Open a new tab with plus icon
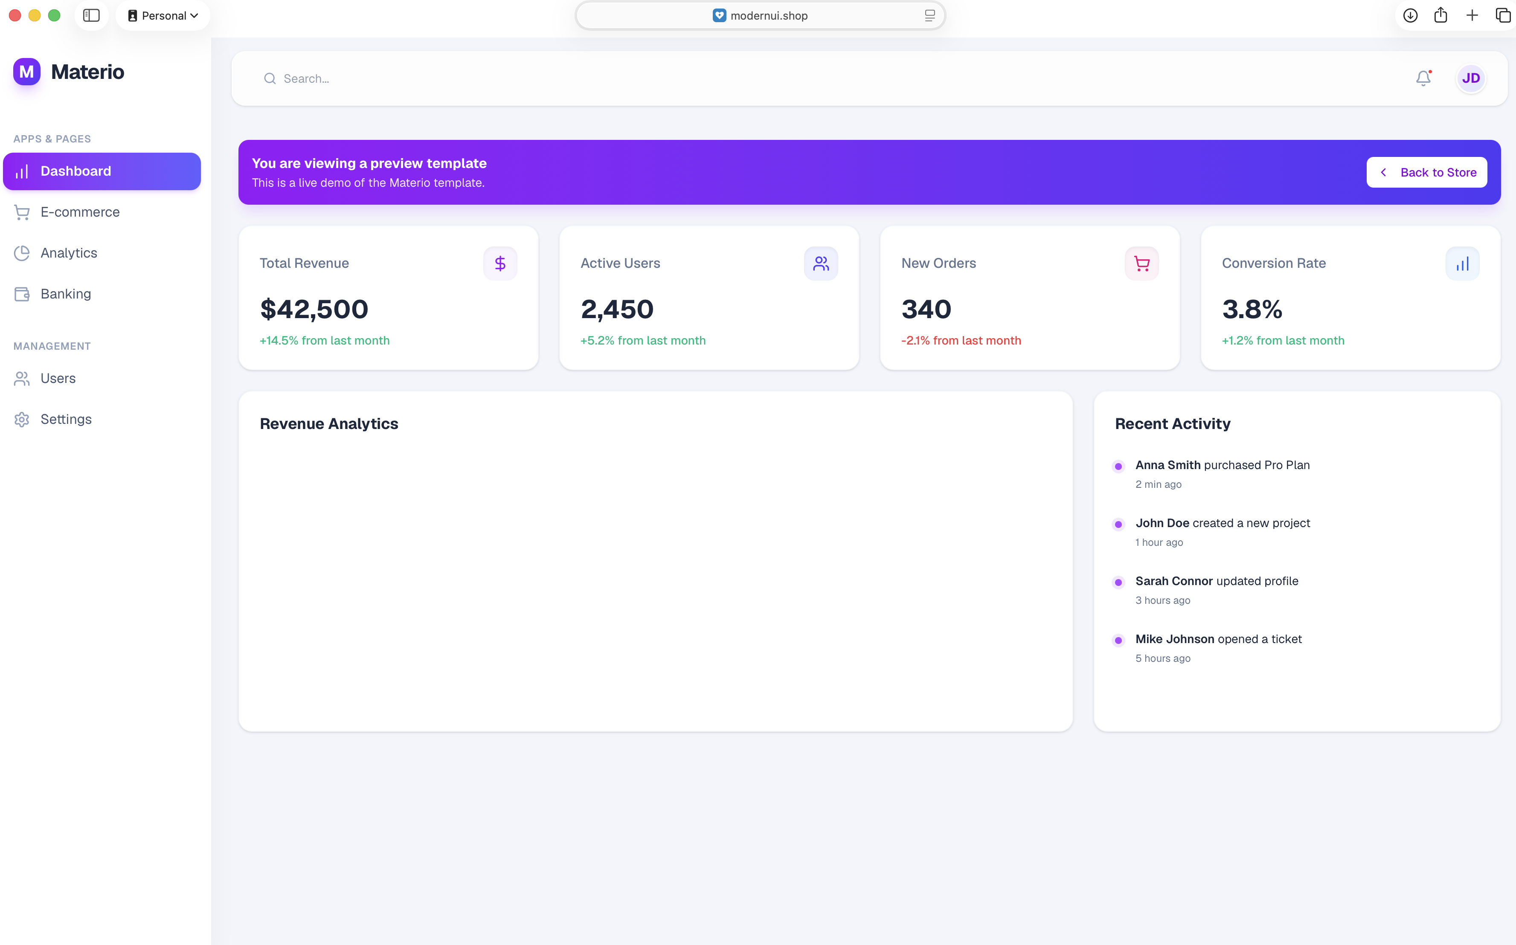This screenshot has width=1516, height=945. coord(1472,16)
